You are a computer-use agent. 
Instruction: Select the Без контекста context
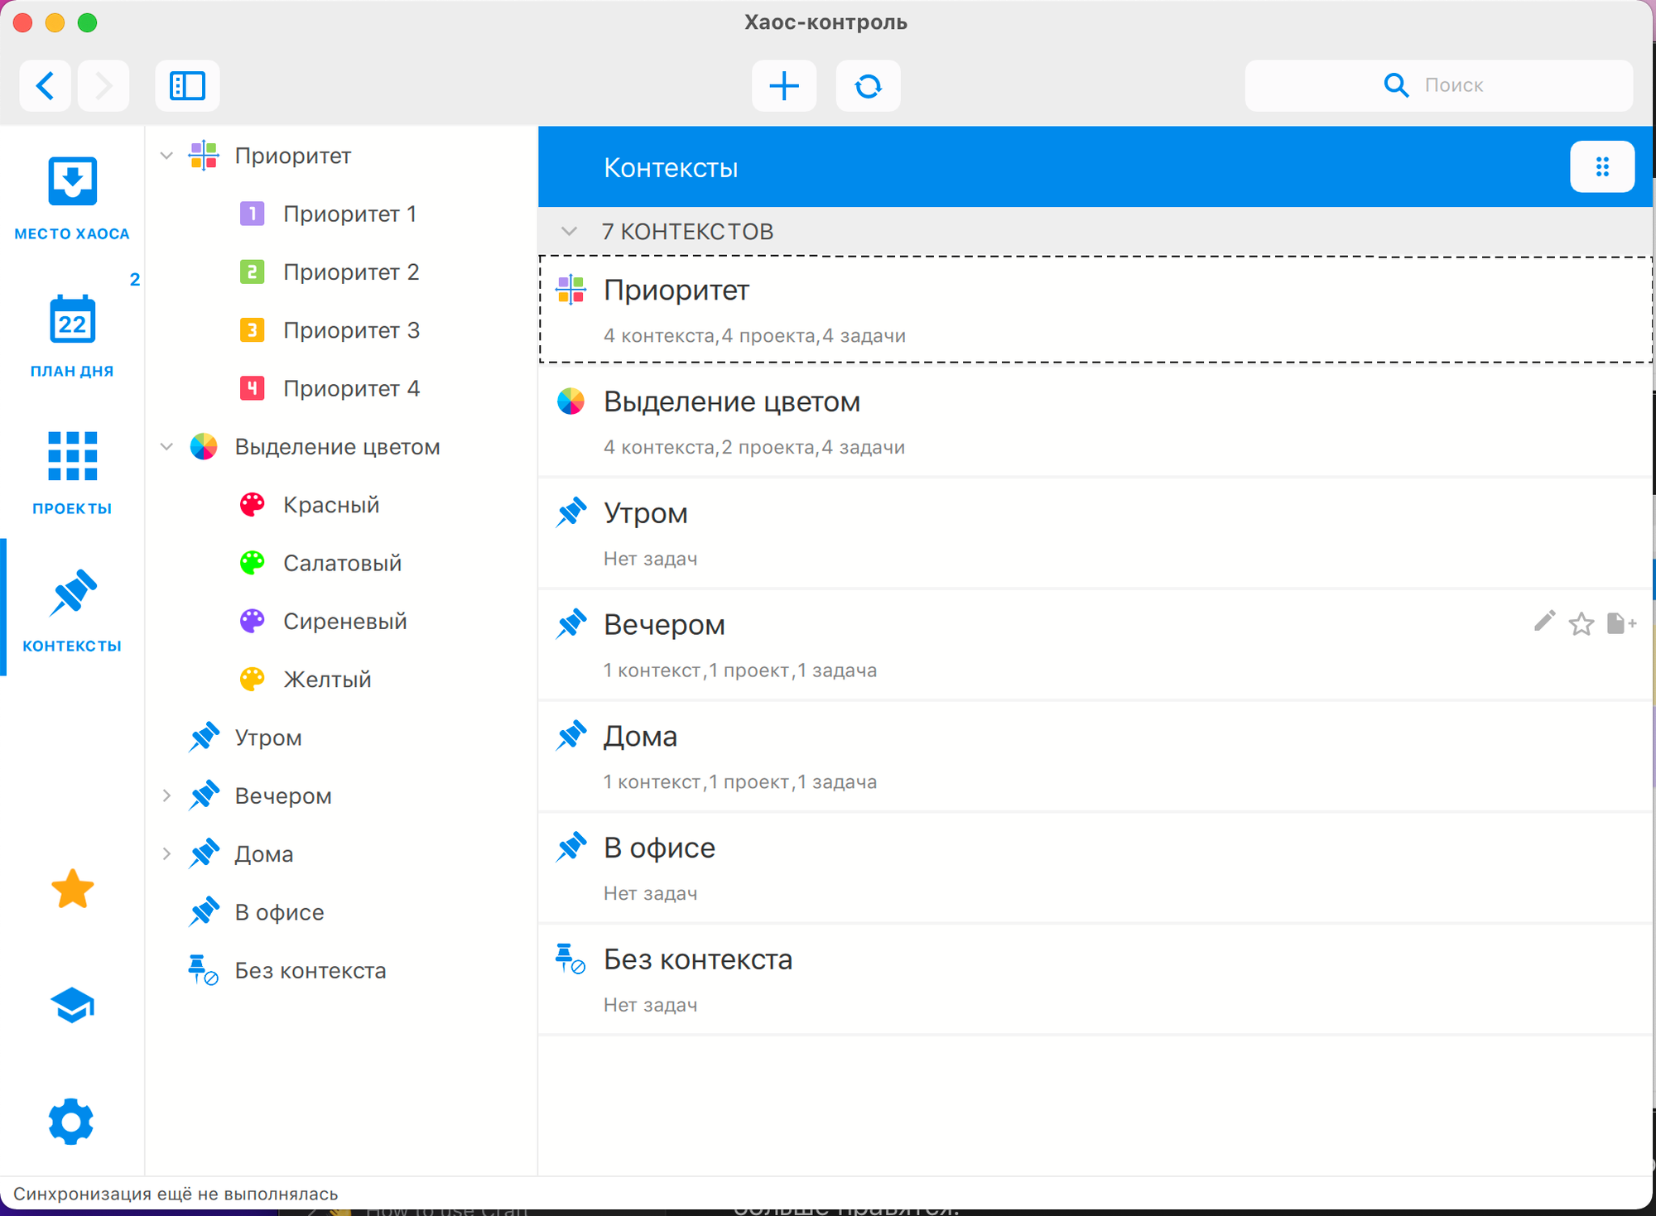[x=698, y=959]
